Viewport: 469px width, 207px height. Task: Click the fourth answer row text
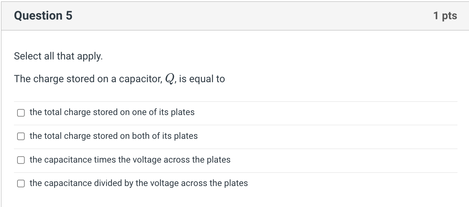click(139, 183)
